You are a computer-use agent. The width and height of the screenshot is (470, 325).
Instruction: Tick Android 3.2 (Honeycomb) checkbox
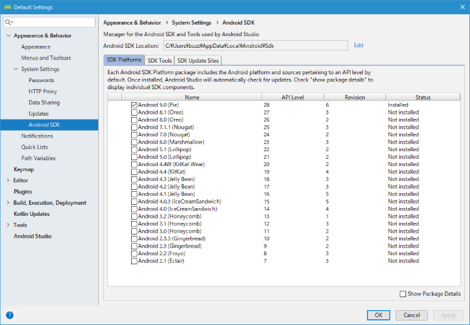[x=134, y=216]
